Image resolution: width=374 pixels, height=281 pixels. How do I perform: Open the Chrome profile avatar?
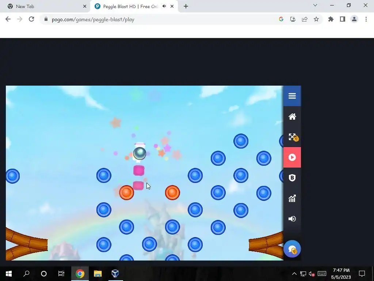[x=354, y=19]
